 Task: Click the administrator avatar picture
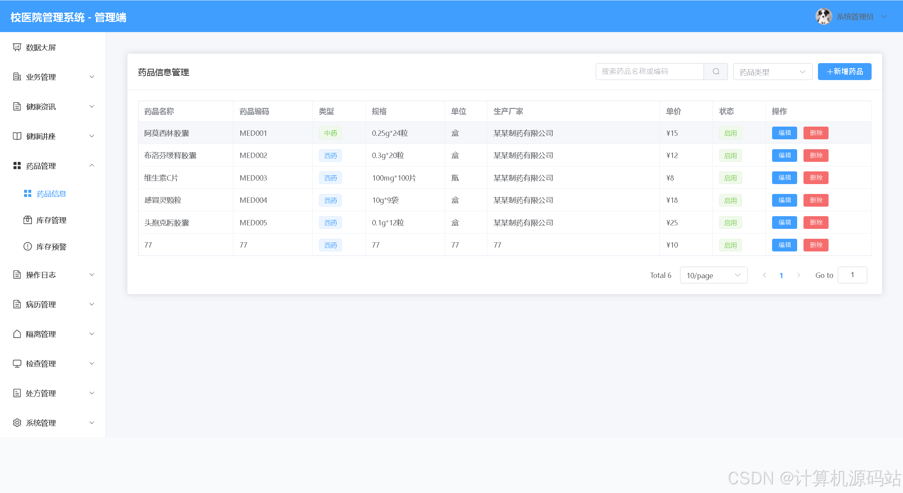tap(824, 16)
